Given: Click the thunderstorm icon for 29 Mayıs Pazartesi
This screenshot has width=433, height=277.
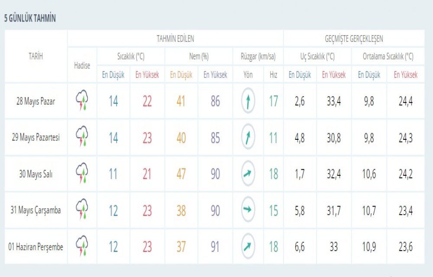Looking at the screenshot, I should coord(82,137).
